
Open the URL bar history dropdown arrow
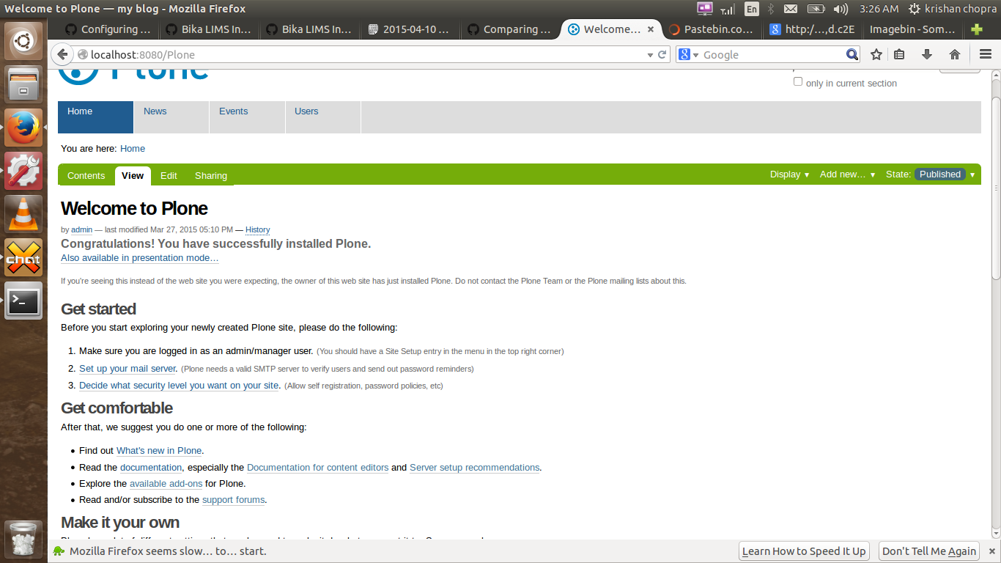(649, 55)
